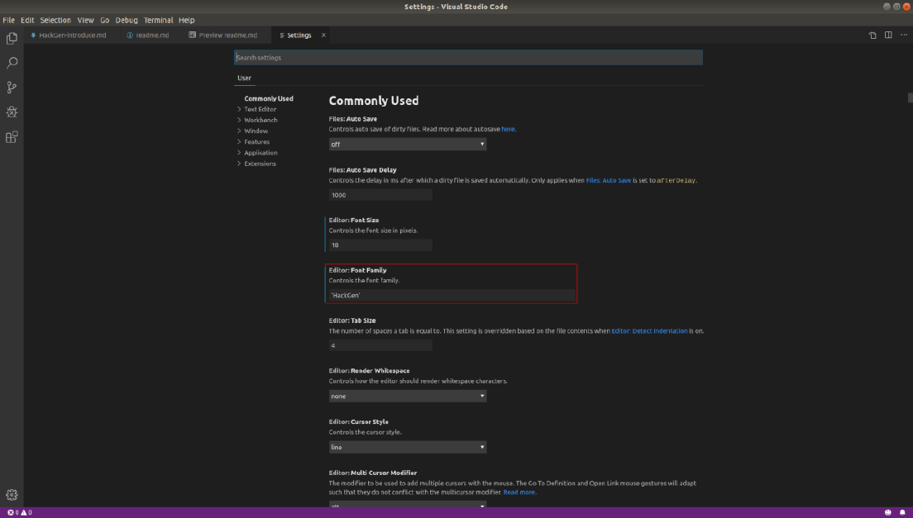
Task: Open the View menu
Action: click(x=86, y=20)
